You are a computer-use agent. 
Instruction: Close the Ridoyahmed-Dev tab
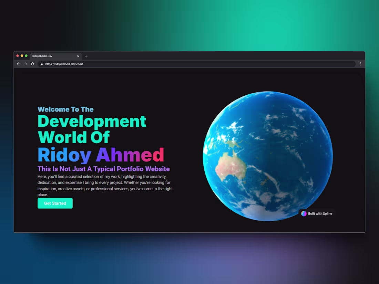click(x=78, y=56)
